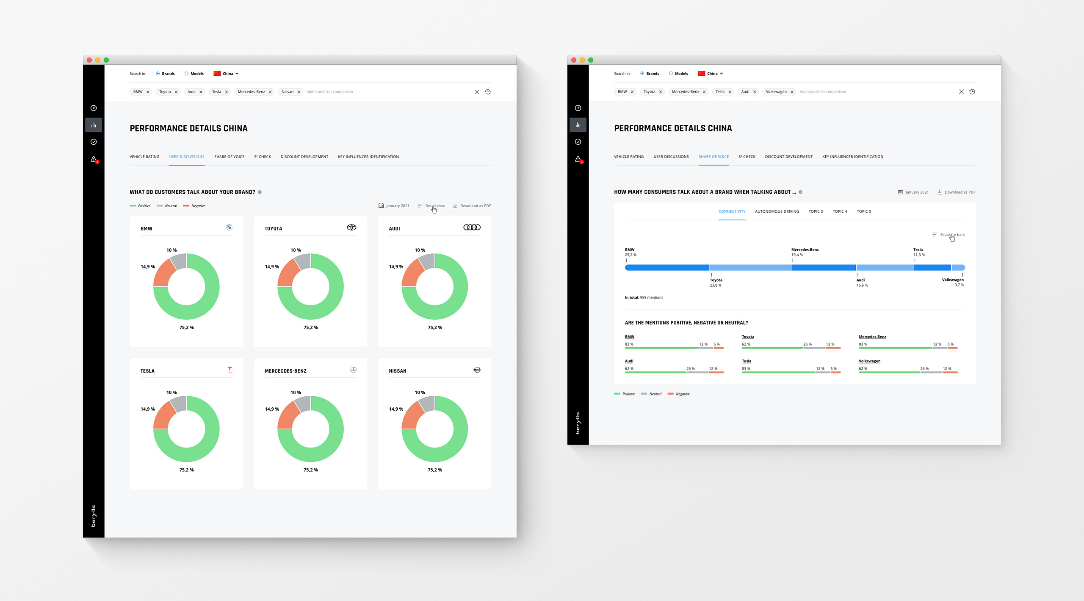Viewport: 1084px width, 601px height.
Task: Remove Audi tag in right window
Action: [755, 92]
